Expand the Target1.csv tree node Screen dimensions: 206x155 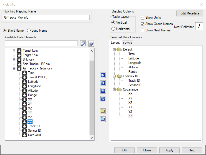(x=14, y=51)
